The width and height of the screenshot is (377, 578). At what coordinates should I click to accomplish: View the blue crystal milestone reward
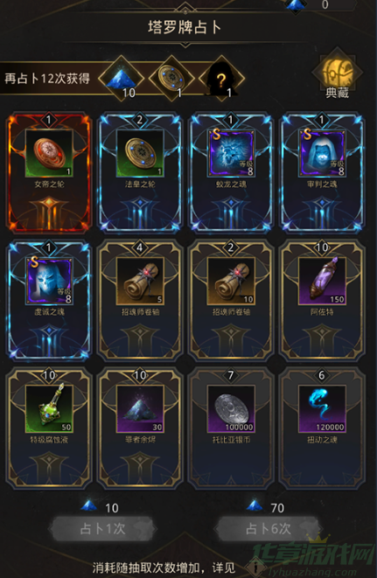pyautogui.click(x=122, y=78)
